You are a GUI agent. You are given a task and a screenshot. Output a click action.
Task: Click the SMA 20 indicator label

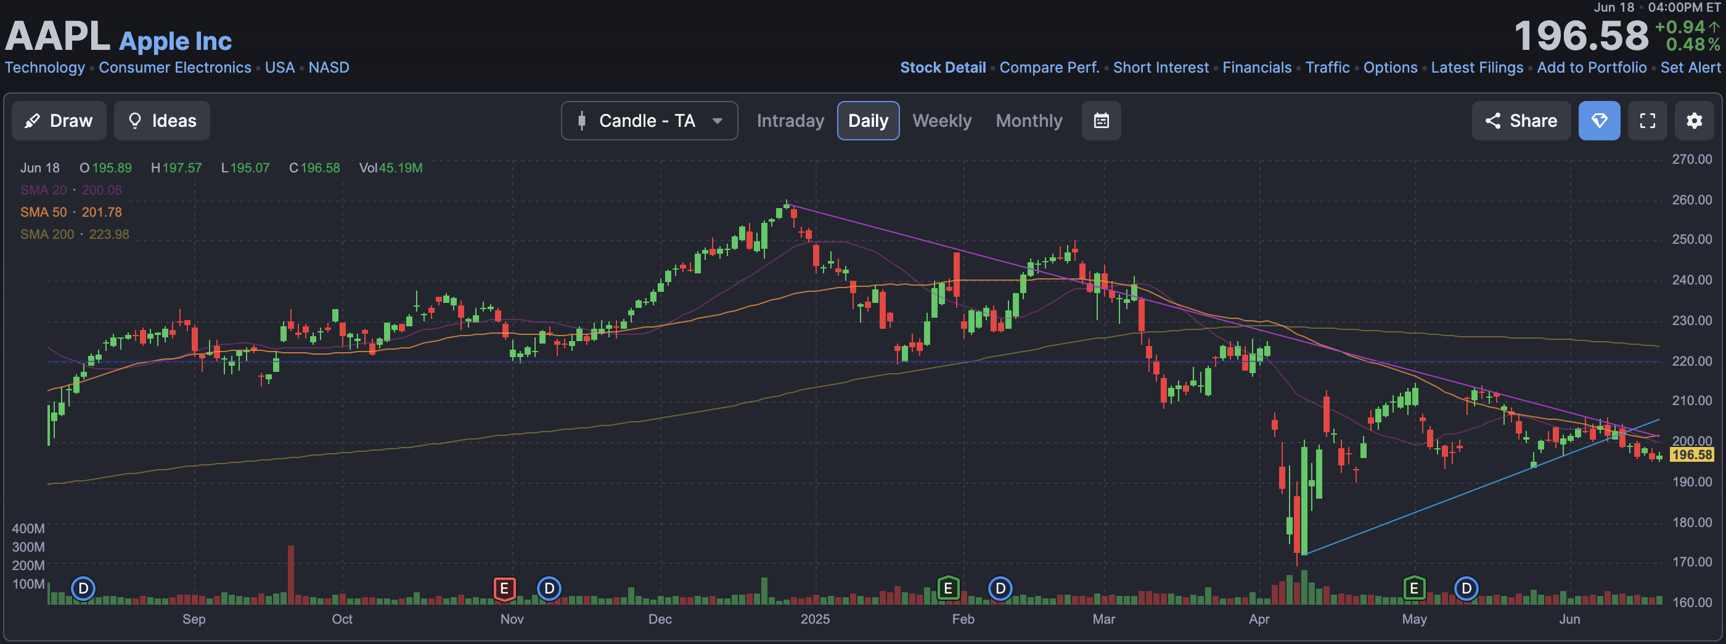click(x=44, y=190)
